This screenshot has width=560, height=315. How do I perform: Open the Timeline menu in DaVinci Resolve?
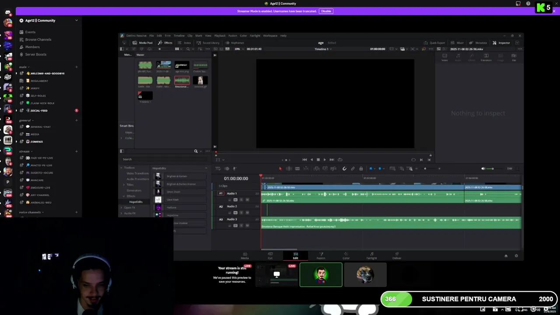click(x=179, y=35)
